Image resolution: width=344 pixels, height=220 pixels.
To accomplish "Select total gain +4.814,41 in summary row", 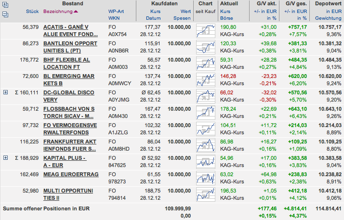I will pyautogui.click(x=295, y=208).
